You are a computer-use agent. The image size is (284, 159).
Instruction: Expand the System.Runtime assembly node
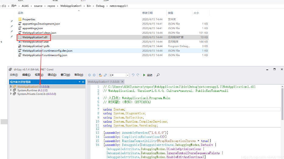pos(11,90)
